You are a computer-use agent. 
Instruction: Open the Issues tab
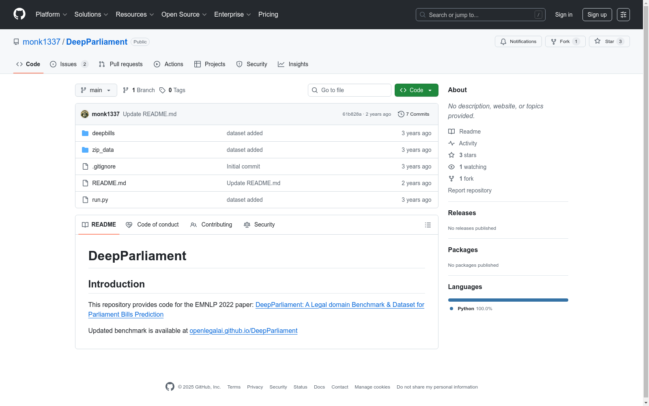tap(69, 64)
